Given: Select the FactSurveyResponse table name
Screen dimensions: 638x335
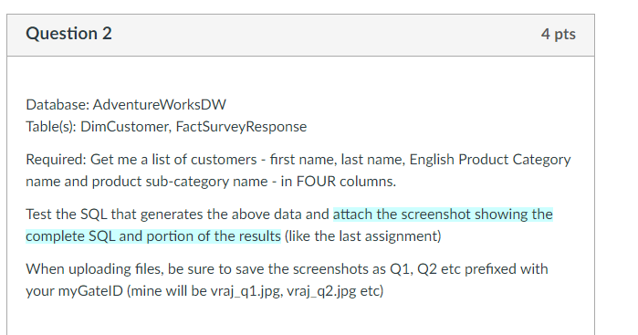Looking at the screenshot, I should [241, 127].
